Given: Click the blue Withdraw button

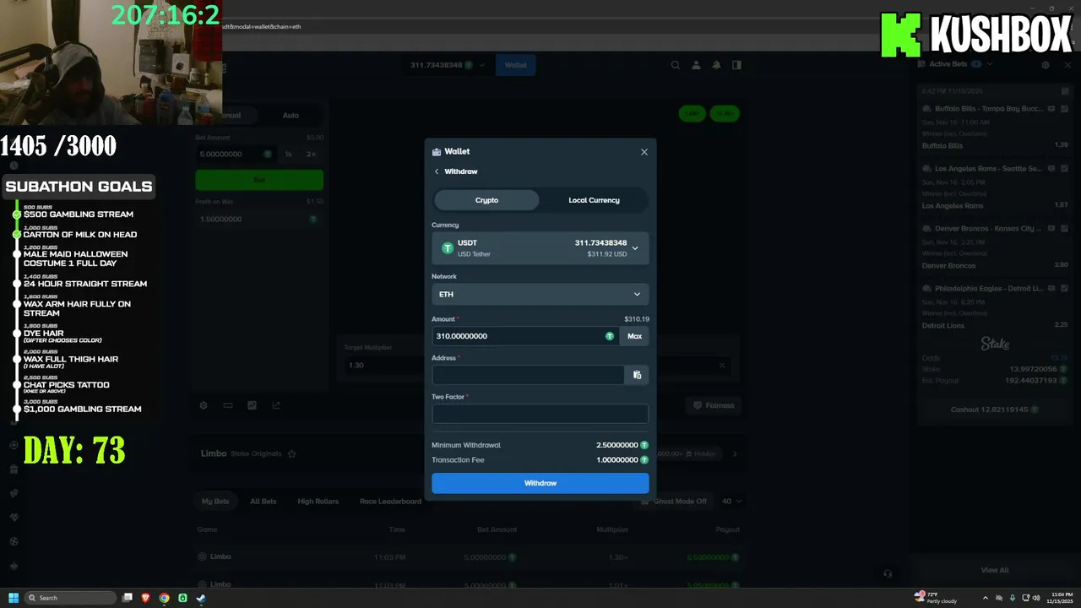Looking at the screenshot, I should coord(540,483).
